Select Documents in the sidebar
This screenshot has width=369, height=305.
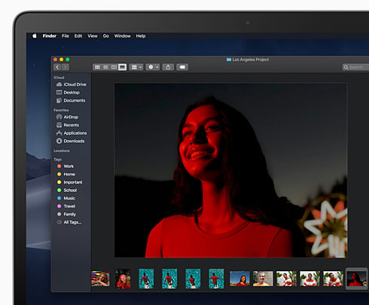pos(72,100)
